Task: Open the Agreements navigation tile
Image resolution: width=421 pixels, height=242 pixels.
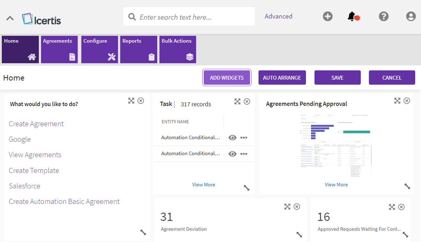Action: [60, 49]
